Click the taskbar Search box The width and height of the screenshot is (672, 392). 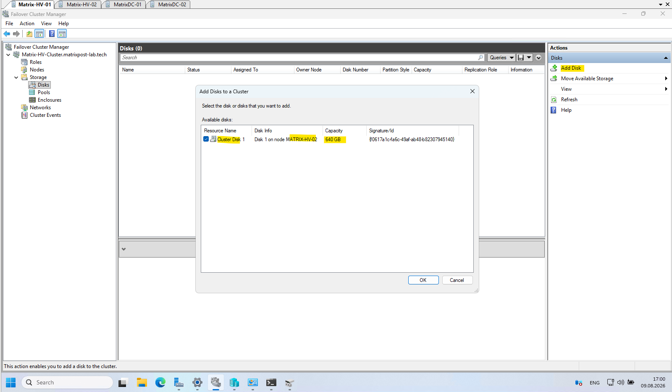pyautogui.click(x=67, y=382)
